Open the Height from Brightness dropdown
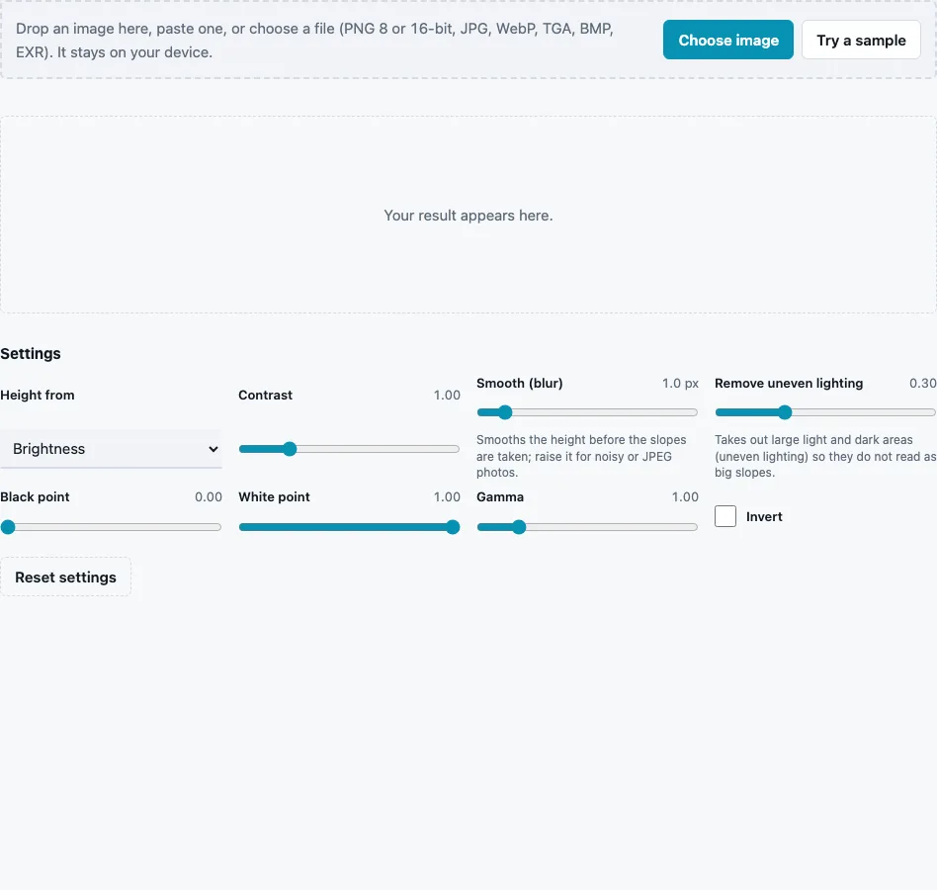The width and height of the screenshot is (937, 890). 111,449
